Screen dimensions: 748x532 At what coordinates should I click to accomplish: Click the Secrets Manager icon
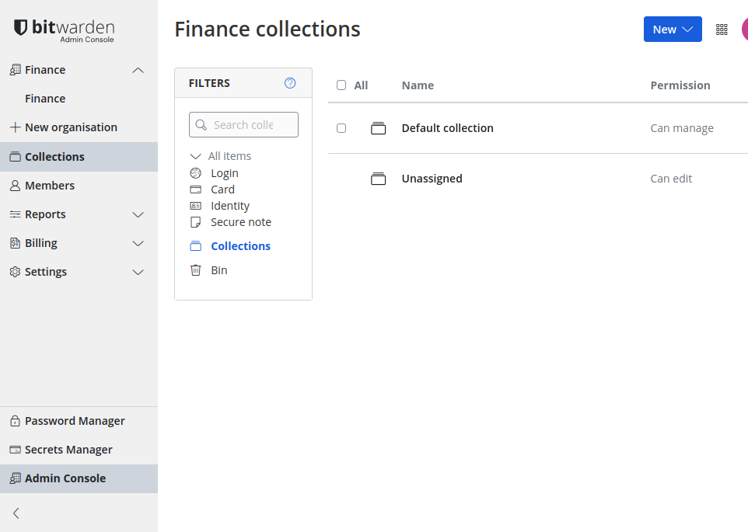pyautogui.click(x=16, y=450)
